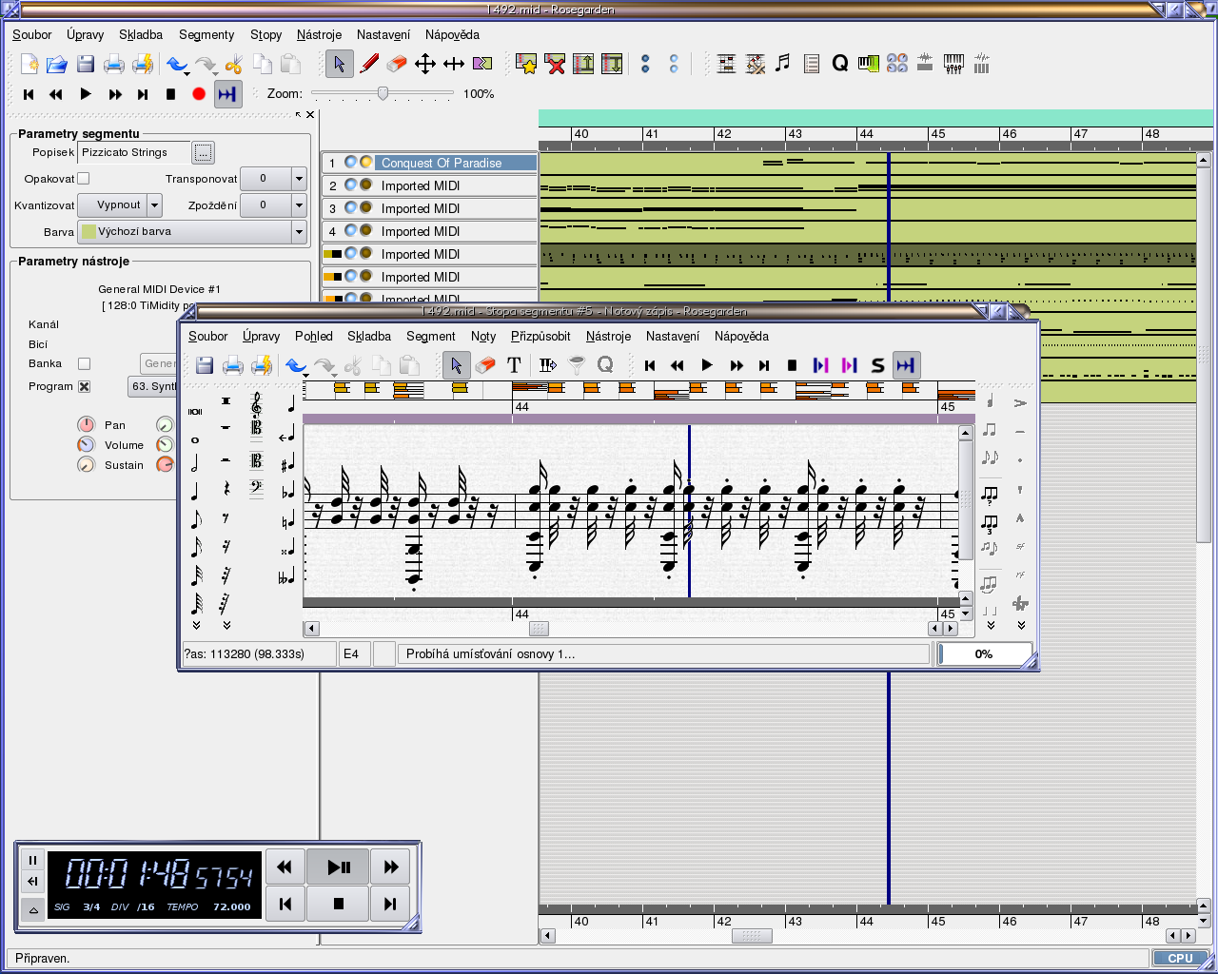Screen dimensions: 1218x974
Task: Select the horizontal resize tool
Action: (454, 64)
